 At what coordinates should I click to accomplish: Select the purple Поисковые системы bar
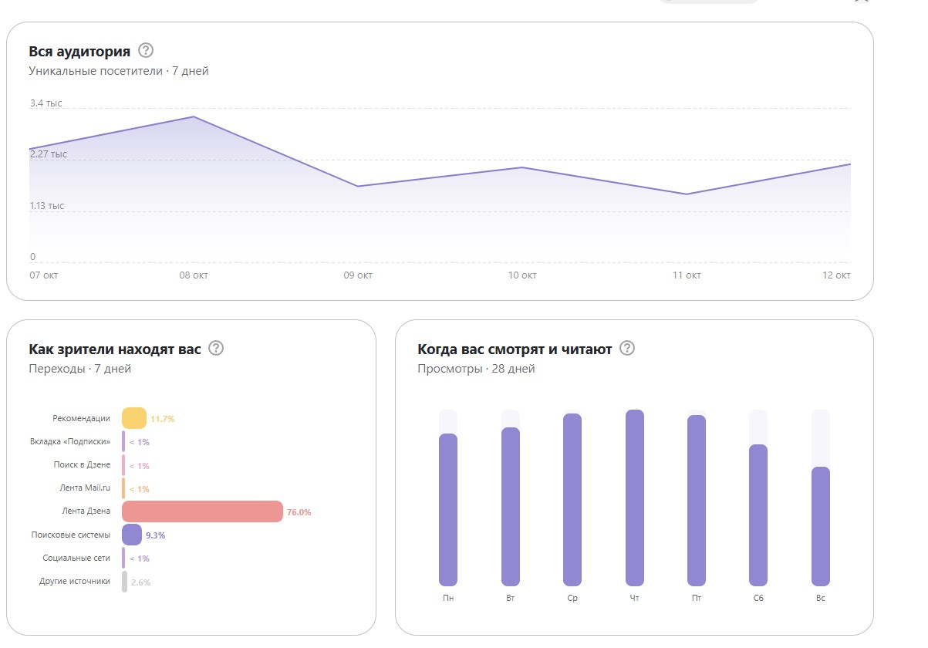[x=132, y=535]
